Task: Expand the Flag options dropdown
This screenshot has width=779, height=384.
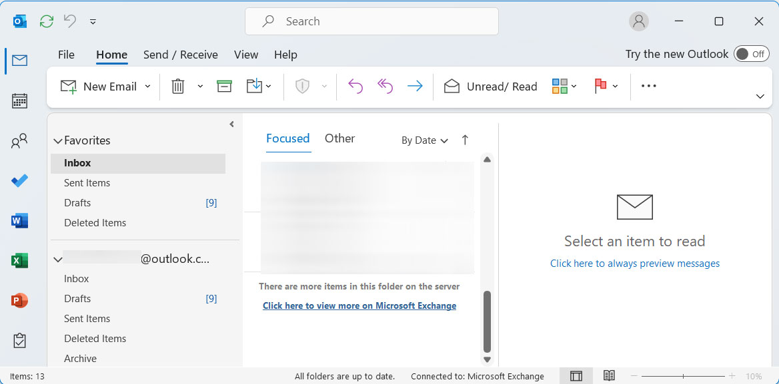Action: point(614,86)
